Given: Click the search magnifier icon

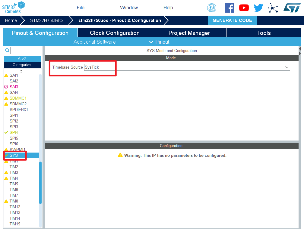Looking at the screenshot, I should pyautogui.click(x=7, y=50).
